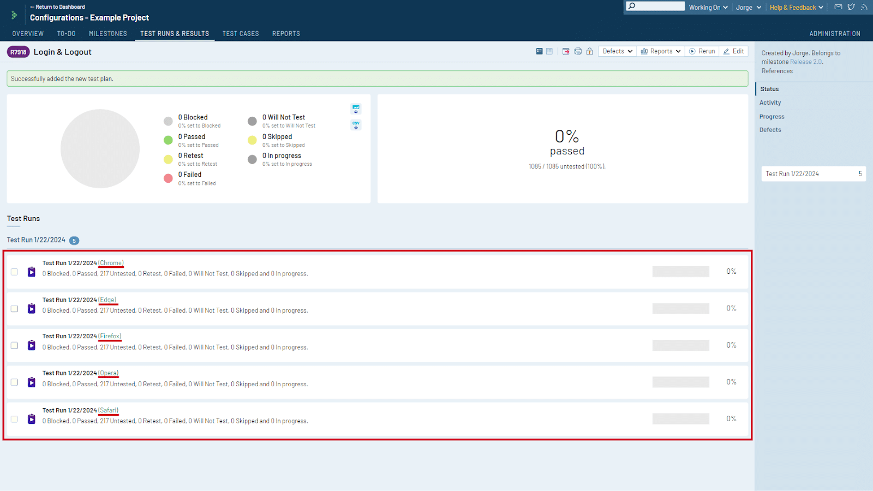Screen dimensions: 873x491
Task: Open the Milestones tab
Action: (107, 33)
